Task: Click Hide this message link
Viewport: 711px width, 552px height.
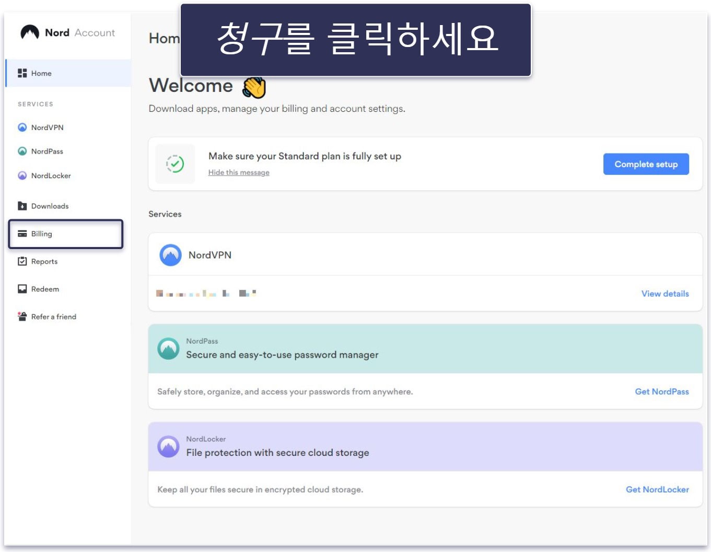Action: (239, 172)
